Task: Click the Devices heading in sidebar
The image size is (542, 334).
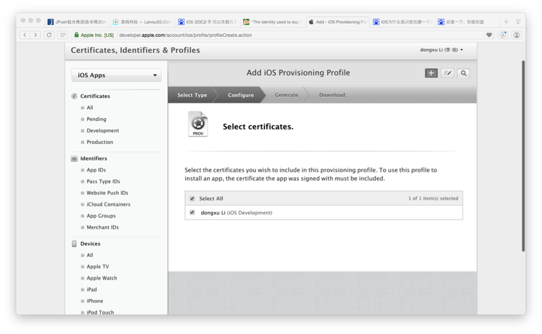Action: point(90,244)
